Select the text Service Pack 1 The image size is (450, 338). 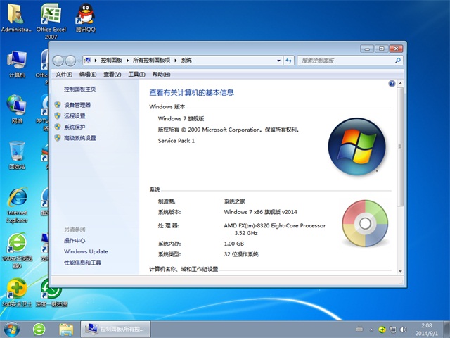[176, 141]
